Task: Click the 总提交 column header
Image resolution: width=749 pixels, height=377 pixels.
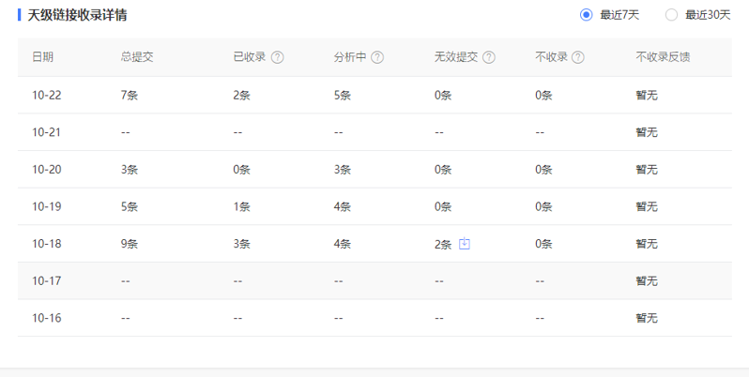Action: tap(137, 57)
